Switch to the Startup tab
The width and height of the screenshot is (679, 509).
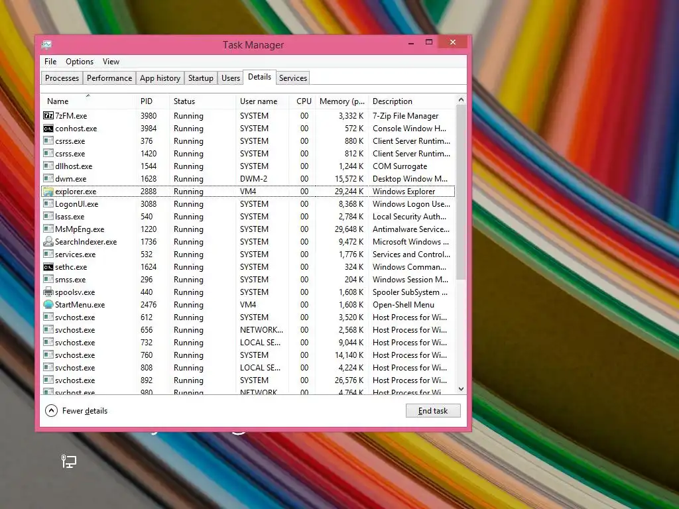point(200,78)
